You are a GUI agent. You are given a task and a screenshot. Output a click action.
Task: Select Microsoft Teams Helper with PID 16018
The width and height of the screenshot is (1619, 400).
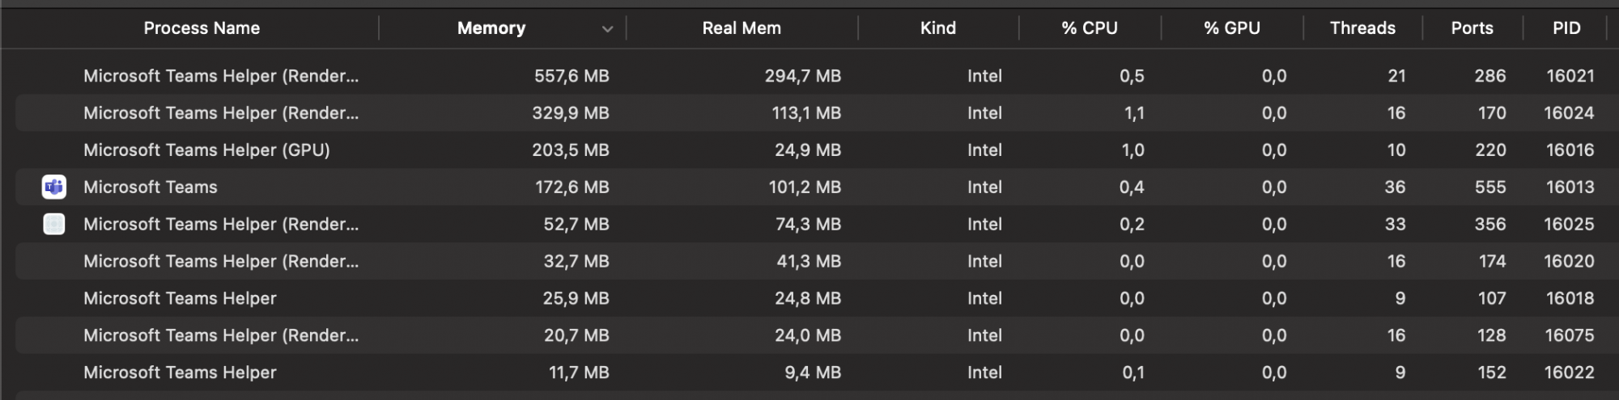pos(180,299)
